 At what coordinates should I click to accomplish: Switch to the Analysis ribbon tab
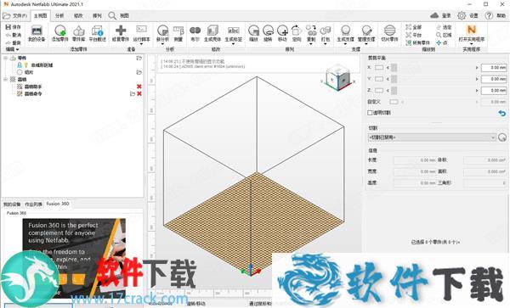point(59,15)
